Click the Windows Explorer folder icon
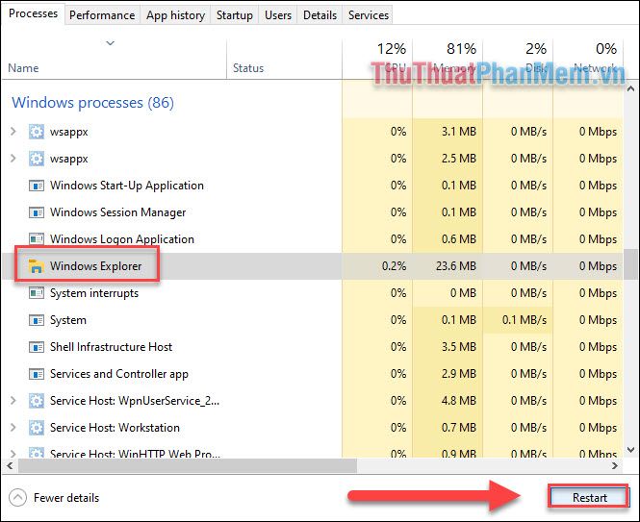Image resolution: width=640 pixels, height=522 pixels. 37,266
